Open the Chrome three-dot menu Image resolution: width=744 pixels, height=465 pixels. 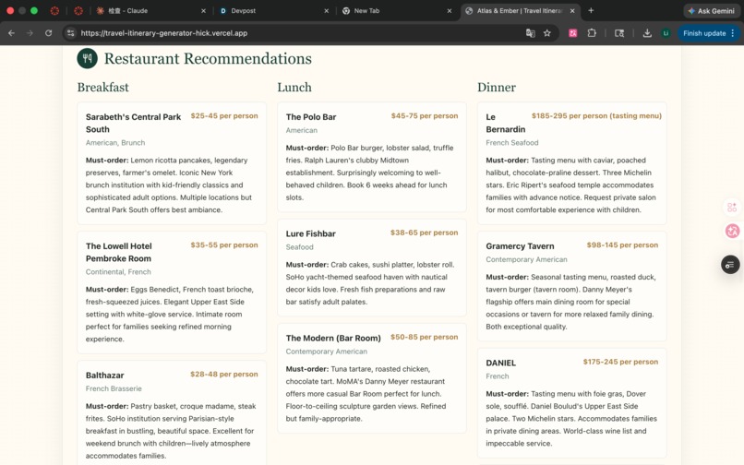tap(733, 33)
